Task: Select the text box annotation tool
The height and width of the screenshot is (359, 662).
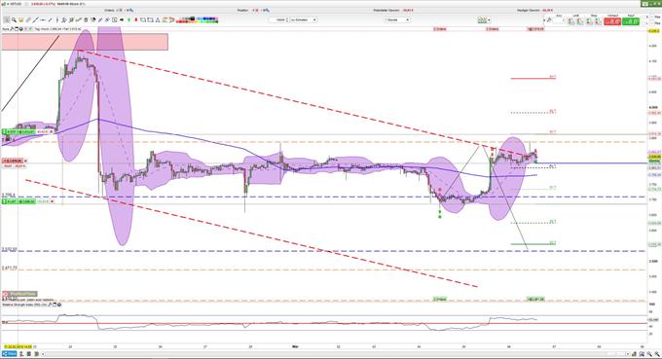Action: coord(115,19)
